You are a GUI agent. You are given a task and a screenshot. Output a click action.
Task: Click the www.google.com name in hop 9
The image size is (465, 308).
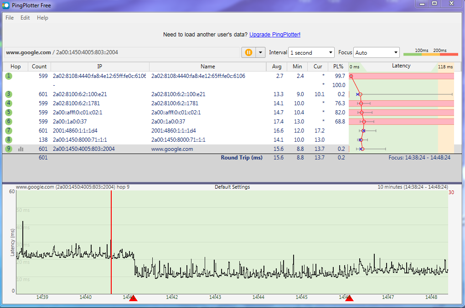pyautogui.click(x=172, y=149)
